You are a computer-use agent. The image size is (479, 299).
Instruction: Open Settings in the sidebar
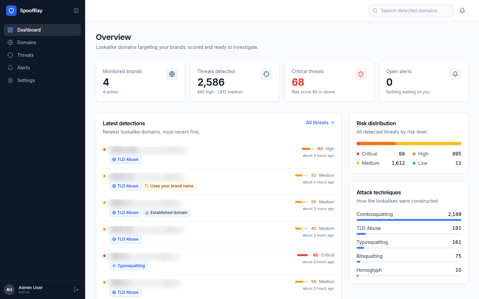42,80
